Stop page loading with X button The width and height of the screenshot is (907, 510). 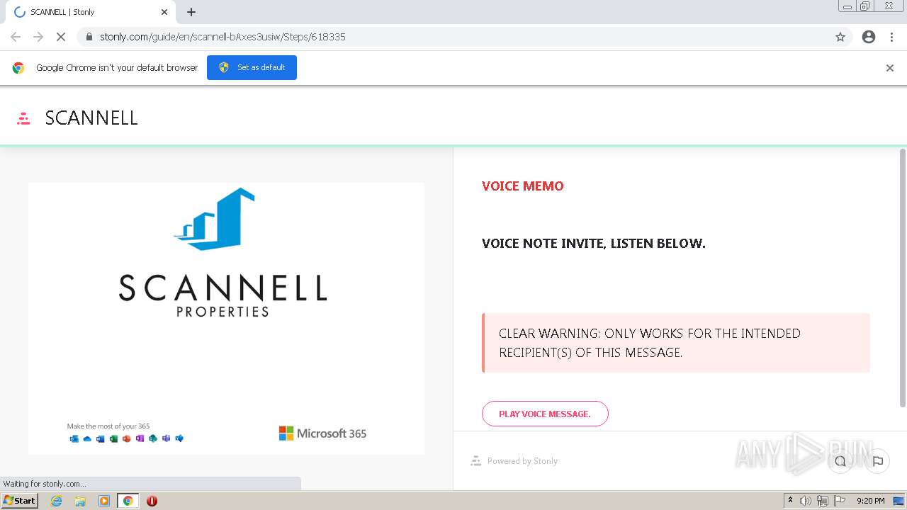[61, 37]
